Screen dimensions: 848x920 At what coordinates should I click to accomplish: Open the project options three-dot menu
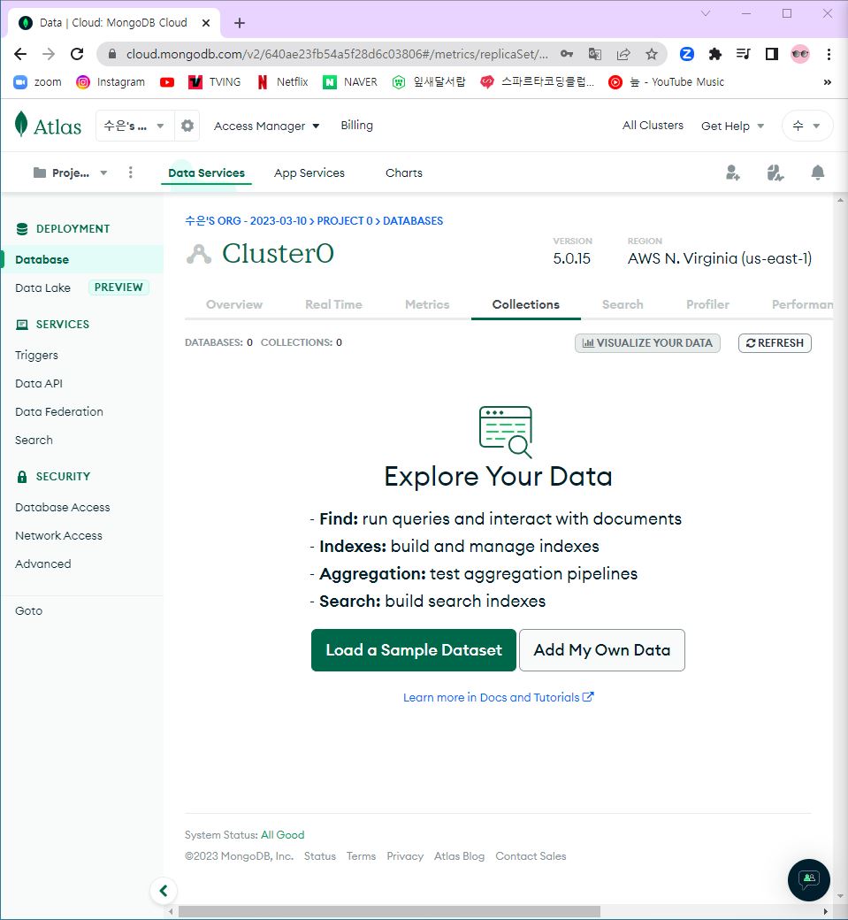[130, 172]
